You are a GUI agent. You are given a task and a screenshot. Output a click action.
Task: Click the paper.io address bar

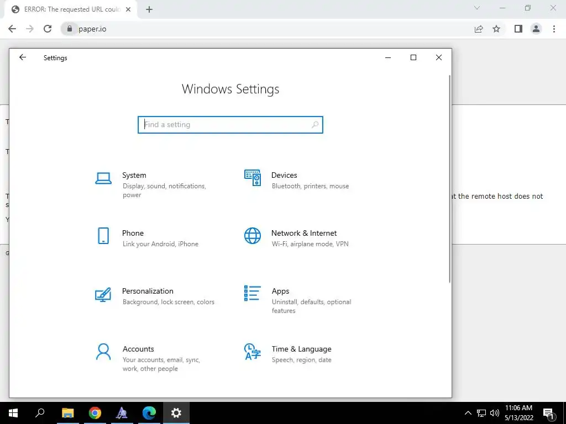point(267,29)
